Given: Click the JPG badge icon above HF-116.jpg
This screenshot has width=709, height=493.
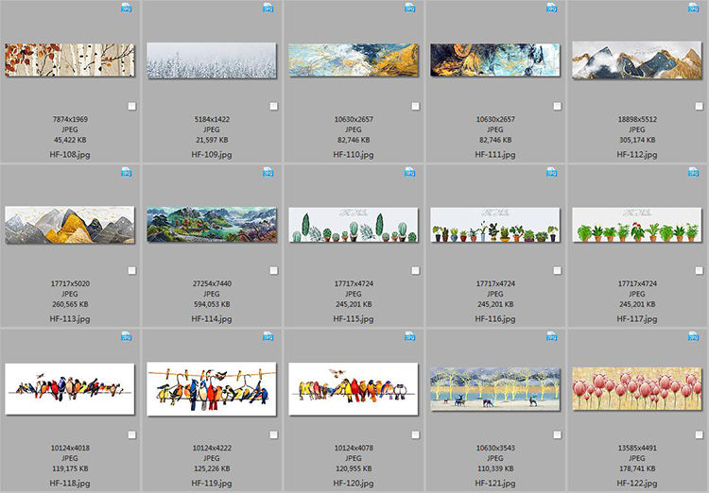Looking at the screenshot, I should (x=552, y=173).
